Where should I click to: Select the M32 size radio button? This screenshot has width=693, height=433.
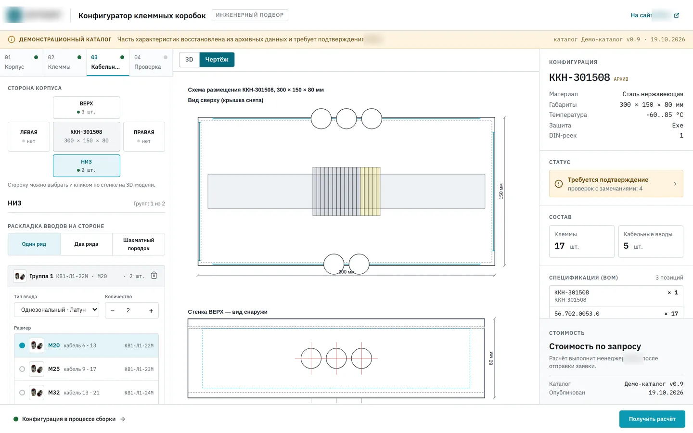point(22,393)
